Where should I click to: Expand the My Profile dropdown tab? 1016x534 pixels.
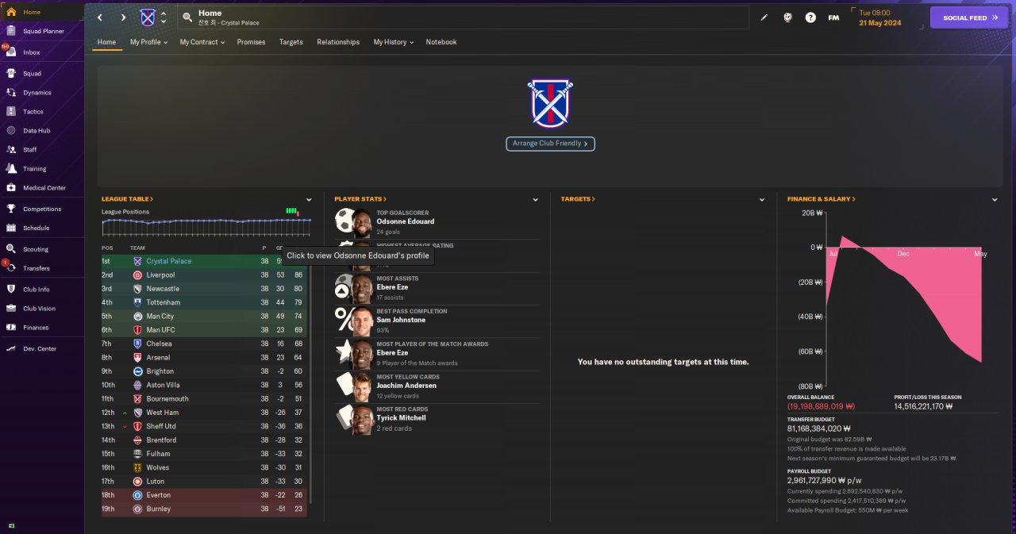point(149,42)
